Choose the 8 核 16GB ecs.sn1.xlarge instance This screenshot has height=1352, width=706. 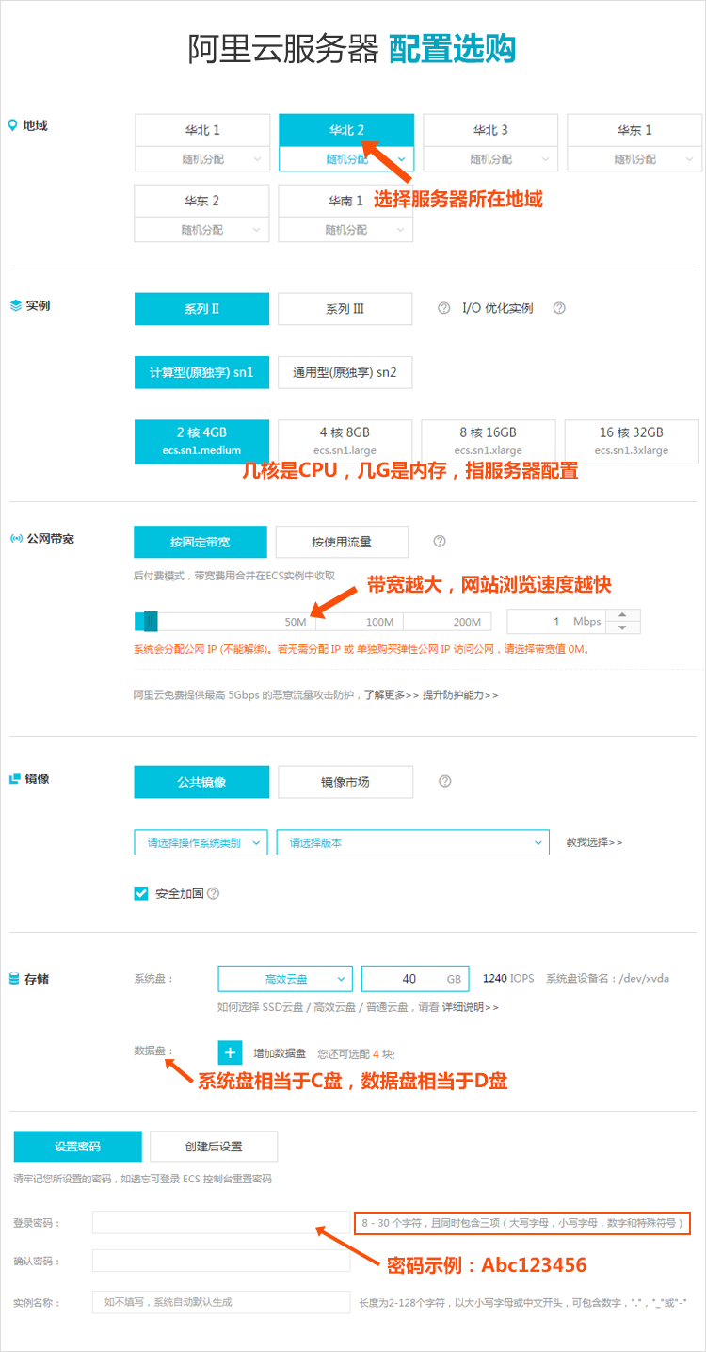tap(489, 441)
